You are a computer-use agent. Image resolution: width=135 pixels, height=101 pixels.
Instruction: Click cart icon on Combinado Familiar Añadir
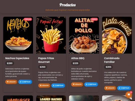point(106,88)
